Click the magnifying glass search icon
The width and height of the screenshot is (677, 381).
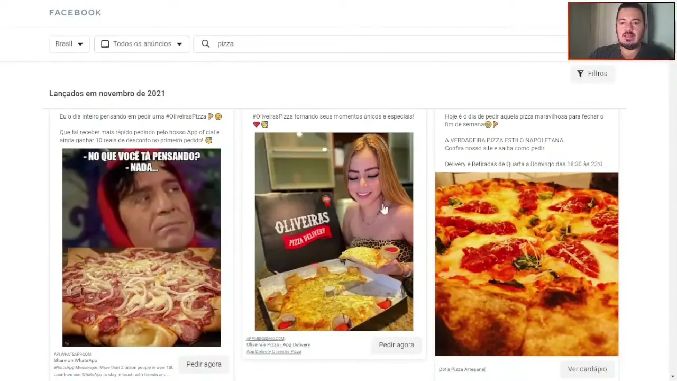pos(206,44)
